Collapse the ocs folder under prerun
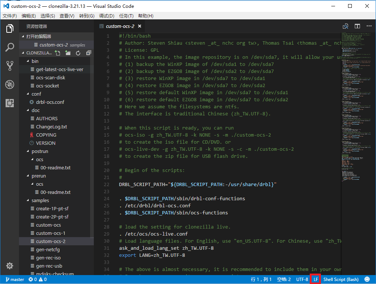376x284 pixels. (39, 184)
